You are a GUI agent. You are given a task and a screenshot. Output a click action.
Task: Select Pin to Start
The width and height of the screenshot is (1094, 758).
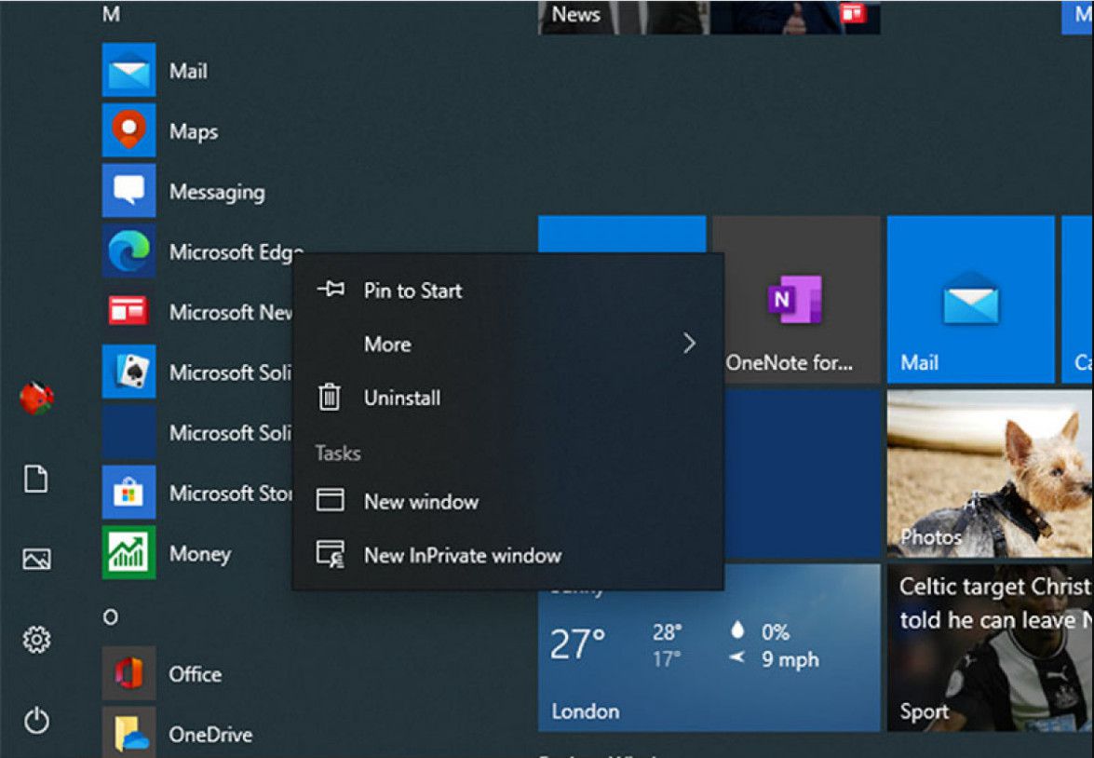pyautogui.click(x=507, y=291)
